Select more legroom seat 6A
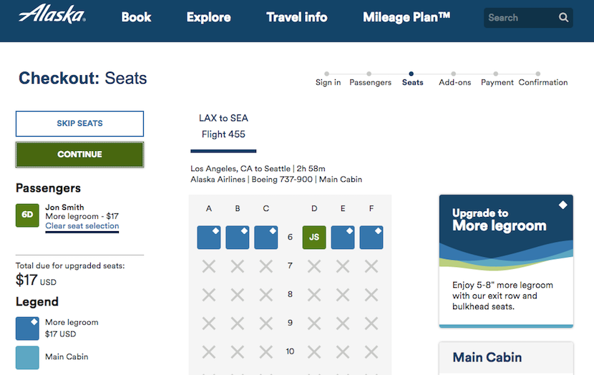Image resolution: width=594 pixels, height=375 pixels. click(x=209, y=238)
